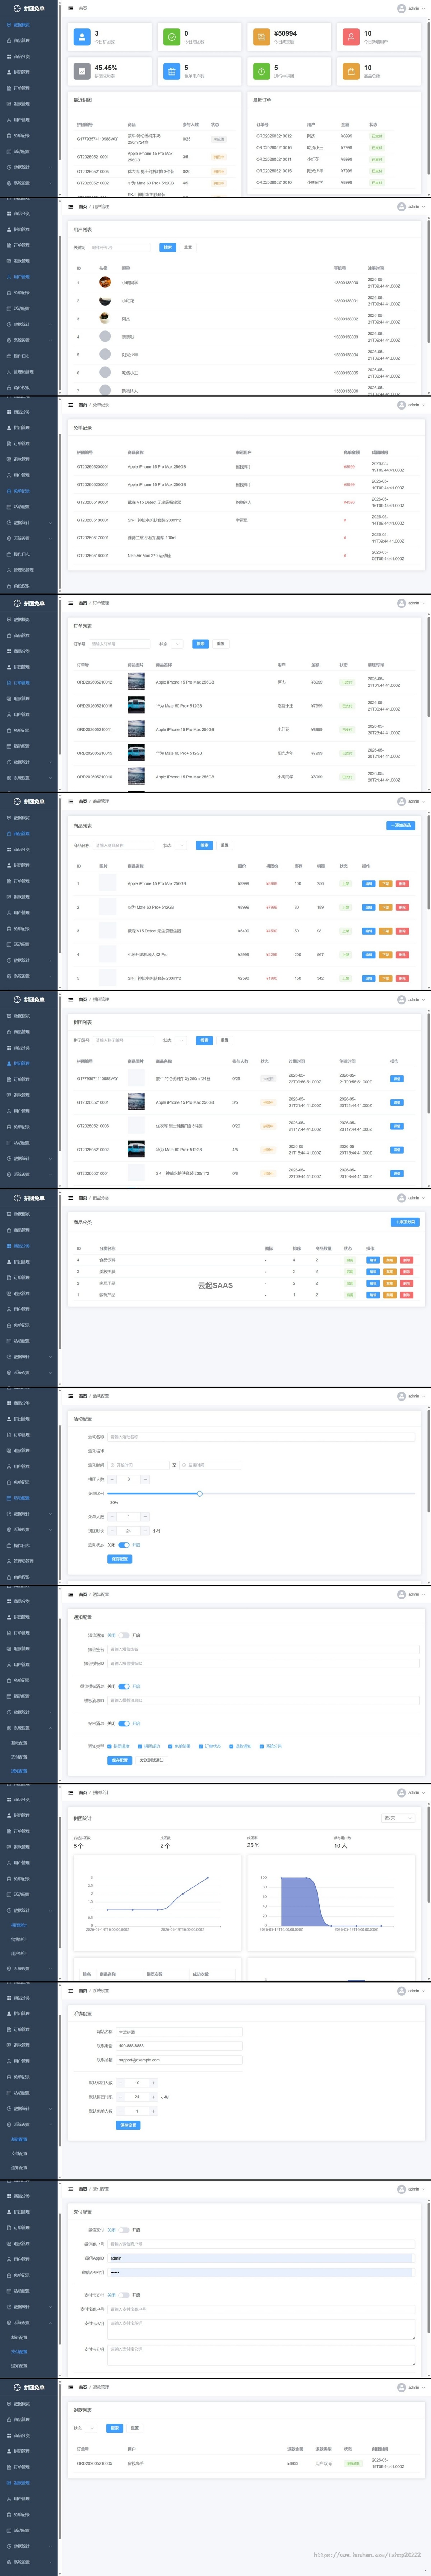Click plus on 默认成团人数 stepper in 系统设置
The image size is (431, 2576).
(153, 2083)
